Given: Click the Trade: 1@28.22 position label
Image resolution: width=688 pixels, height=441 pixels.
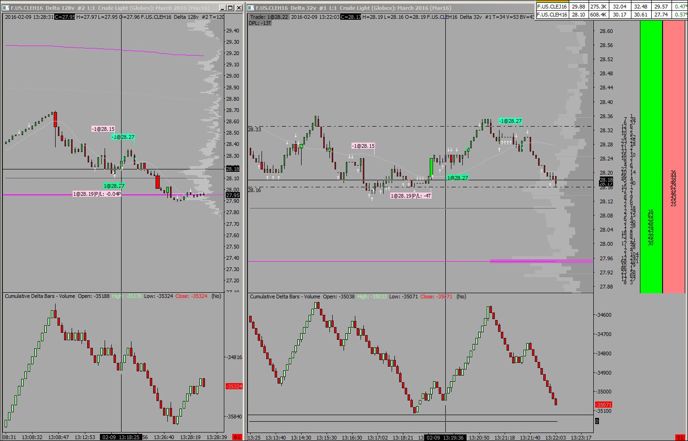Looking at the screenshot, I should coord(268,16).
